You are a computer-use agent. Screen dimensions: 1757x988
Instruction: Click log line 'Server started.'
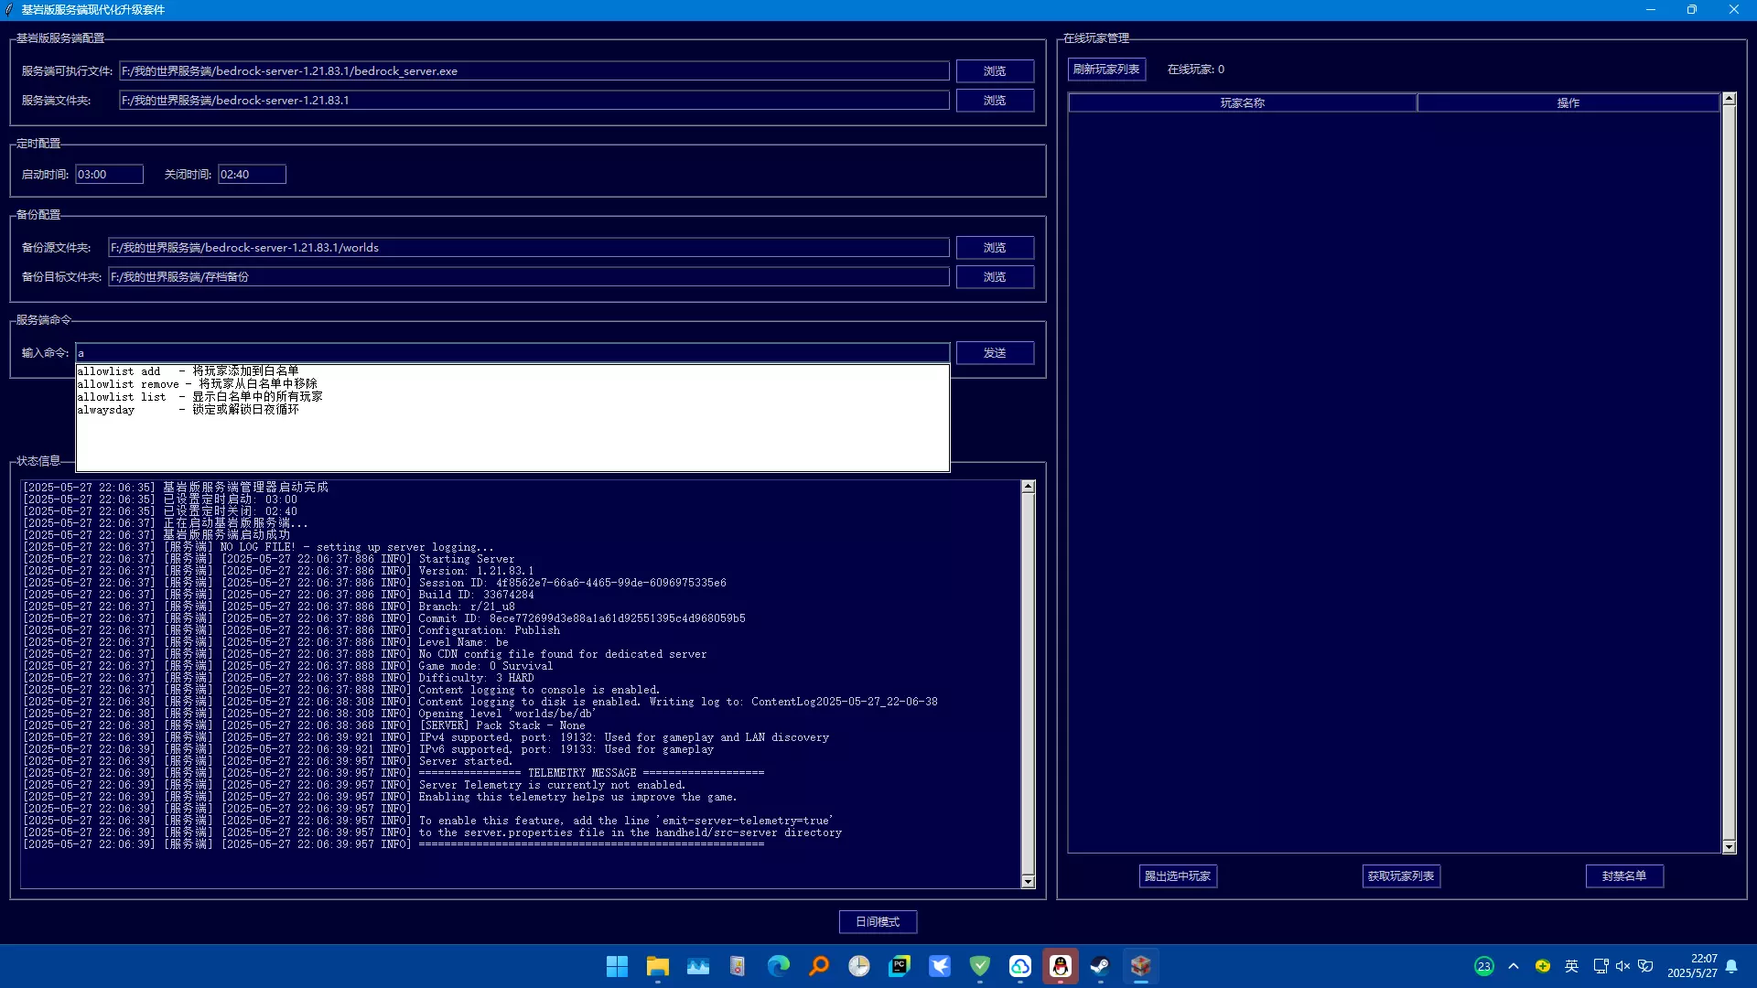click(466, 761)
